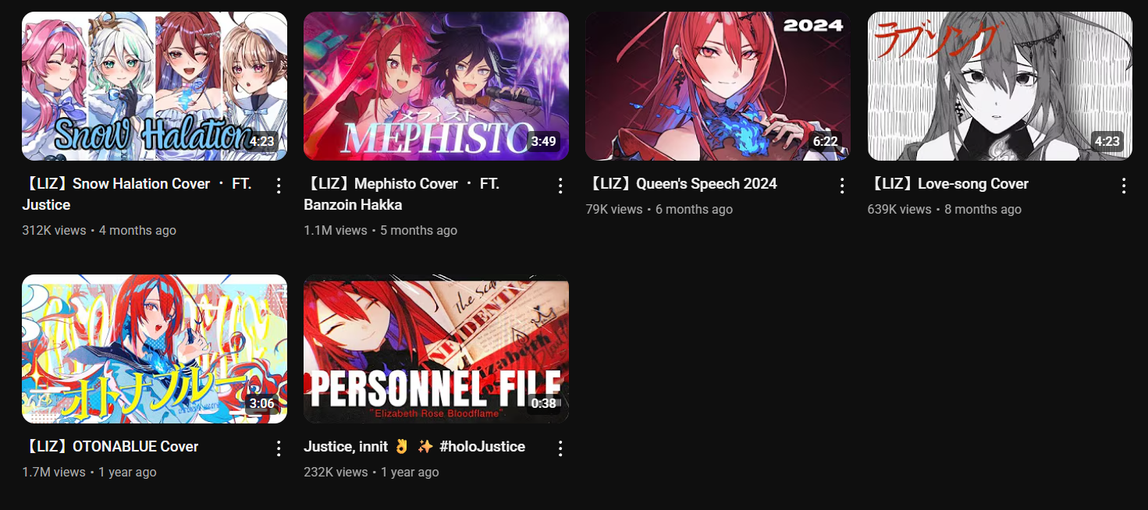Open options menu for OTONABLUE Cover video

point(279,448)
